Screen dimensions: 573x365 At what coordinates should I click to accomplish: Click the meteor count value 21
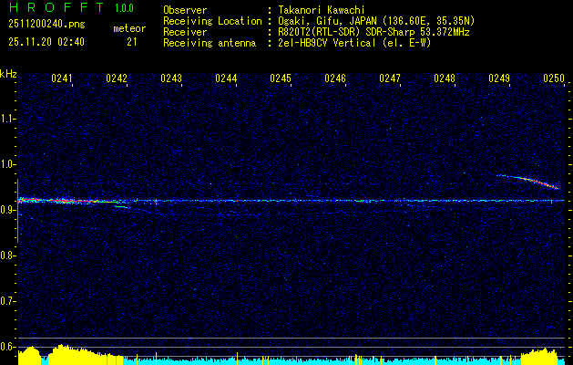pyautogui.click(x=132, y=42)
